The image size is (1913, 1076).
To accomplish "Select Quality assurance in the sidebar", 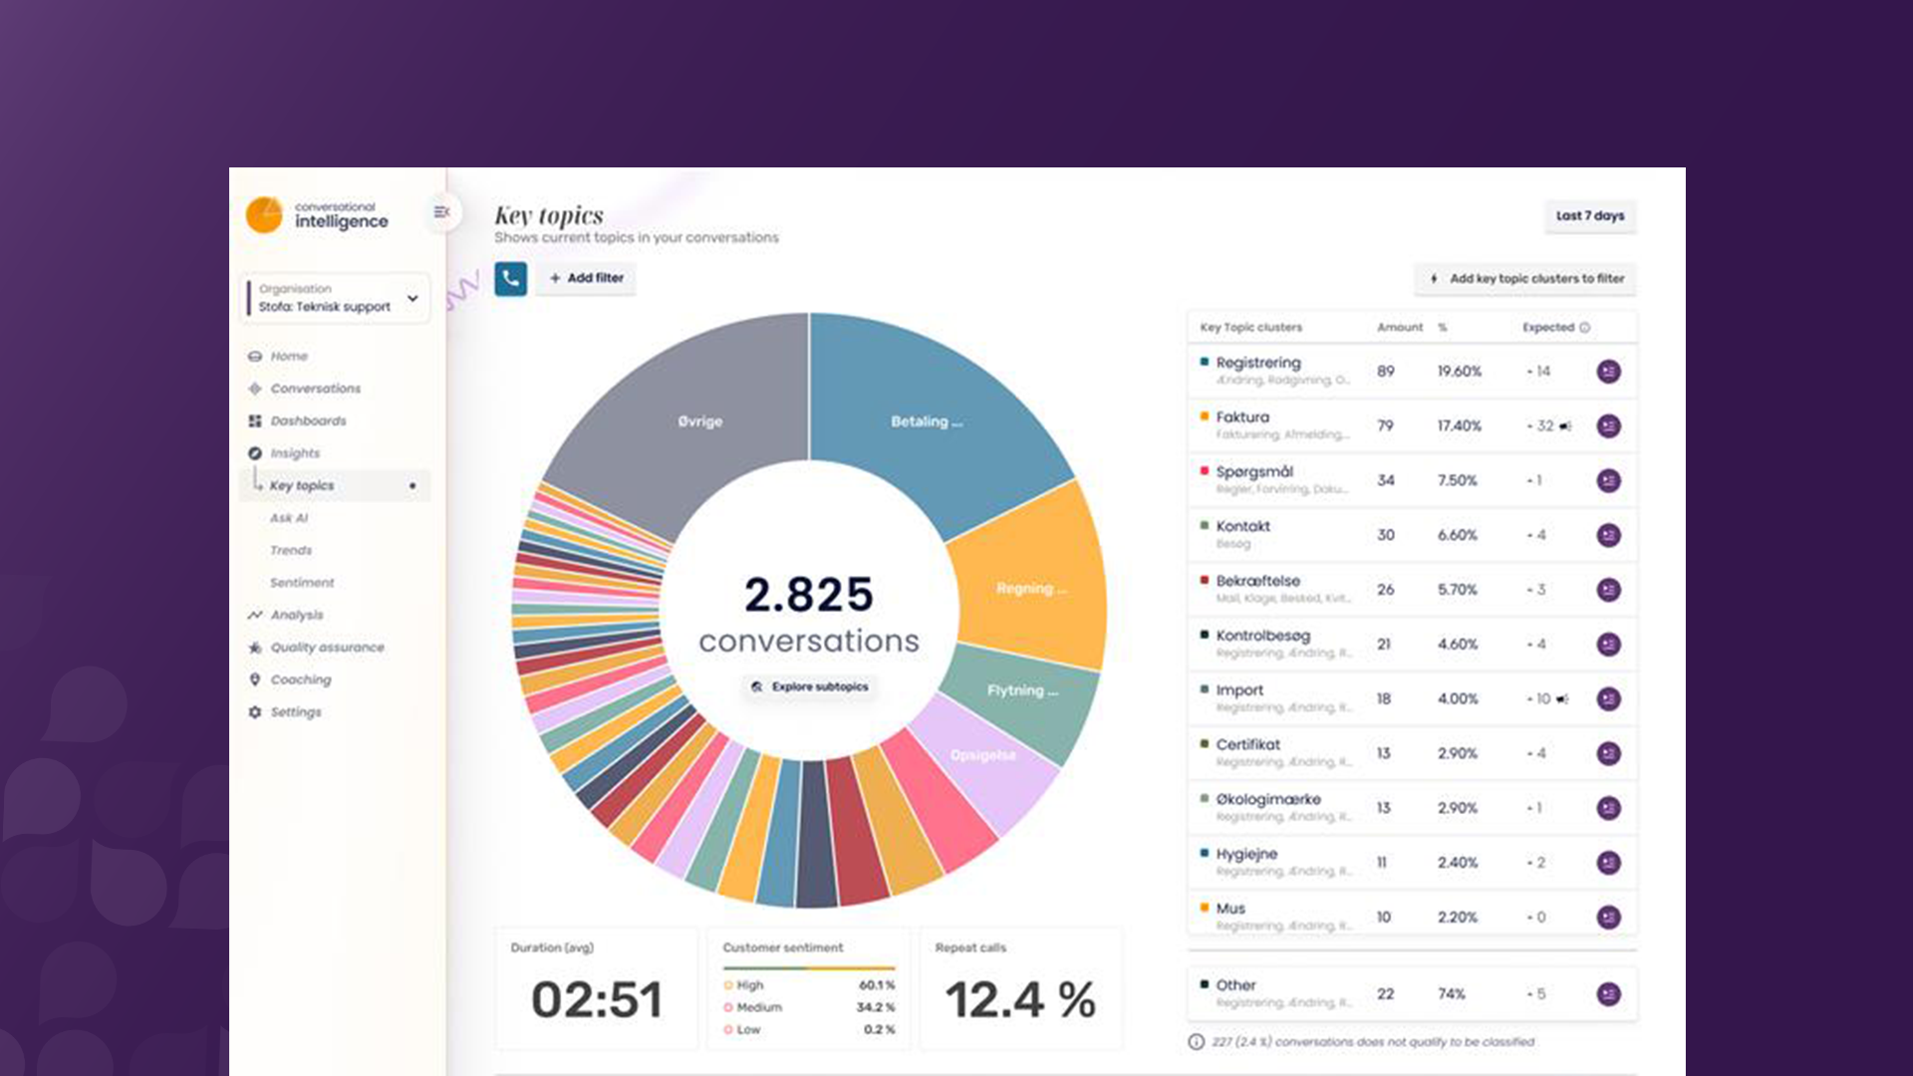I will 327,648.
